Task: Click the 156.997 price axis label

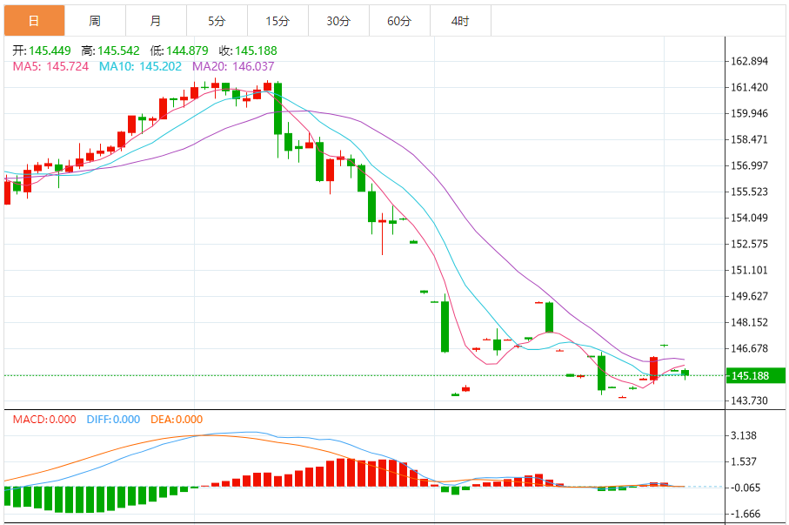Action: click(x=749, y=165)
